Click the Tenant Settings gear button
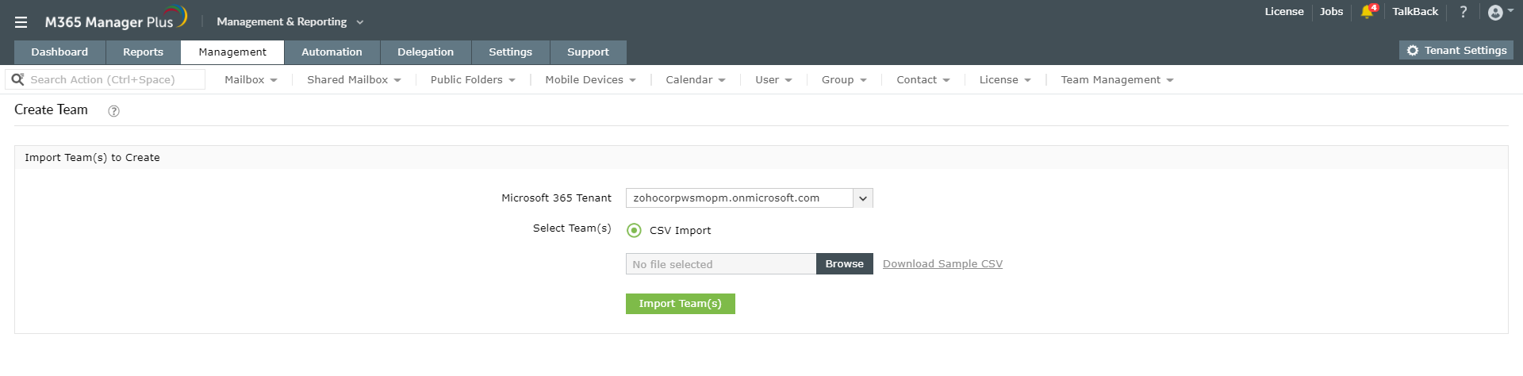 point(1456,50)
